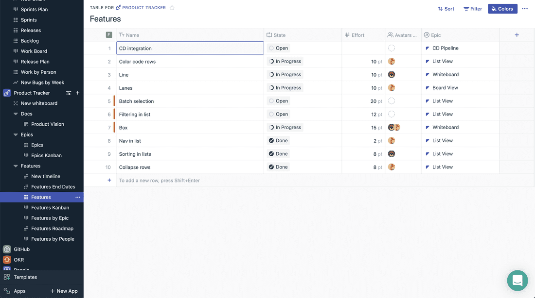
Task: Click the GitHub app icon
Action: pyautogui.click(x=7, y=249)
